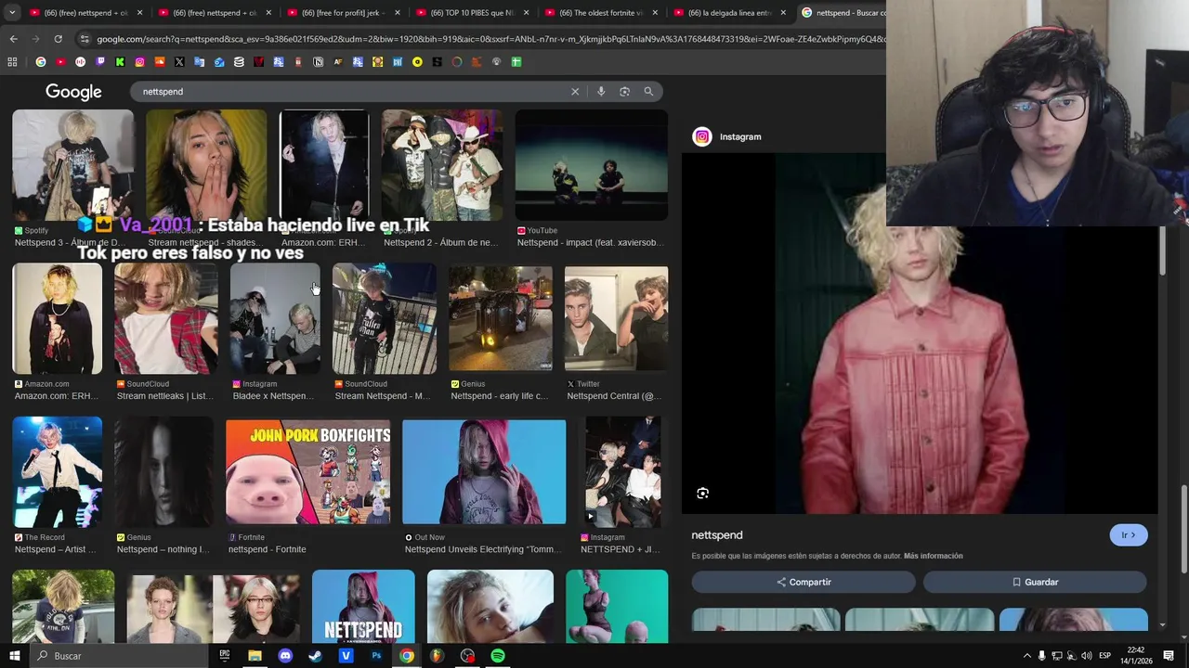Viewport: 1189px width, 668px height.
Task: Open John Pork Boxfights Fortnite thumbnail
Action: [307, 472]
